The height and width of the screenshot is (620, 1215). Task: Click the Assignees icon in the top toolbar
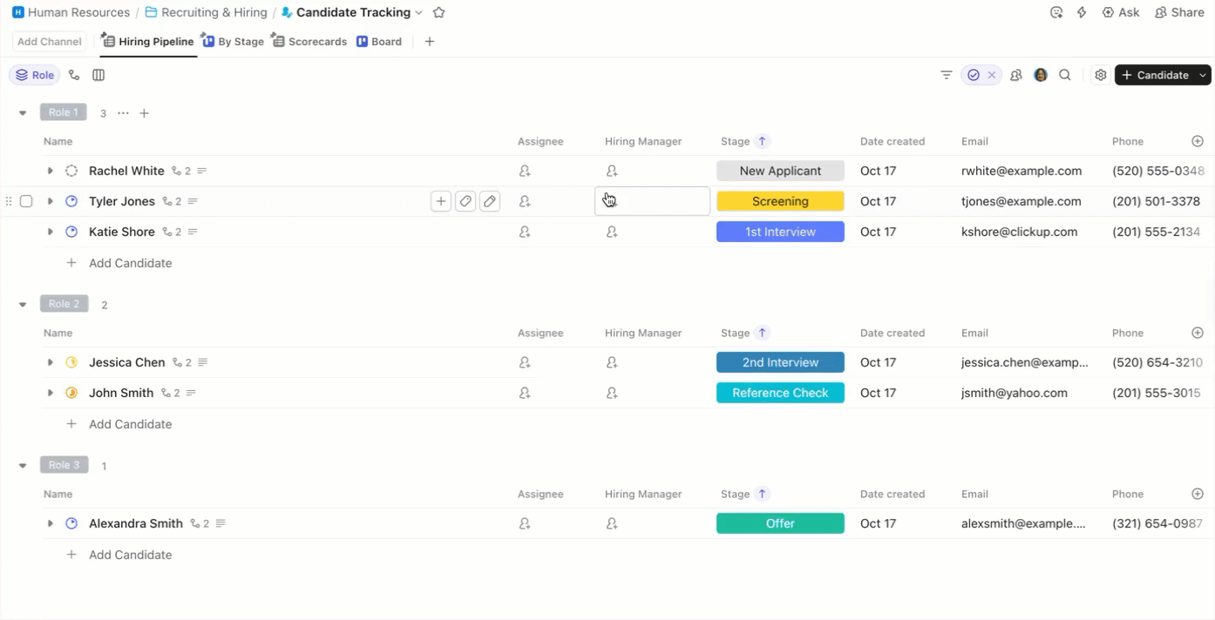tap(1015, 75)
